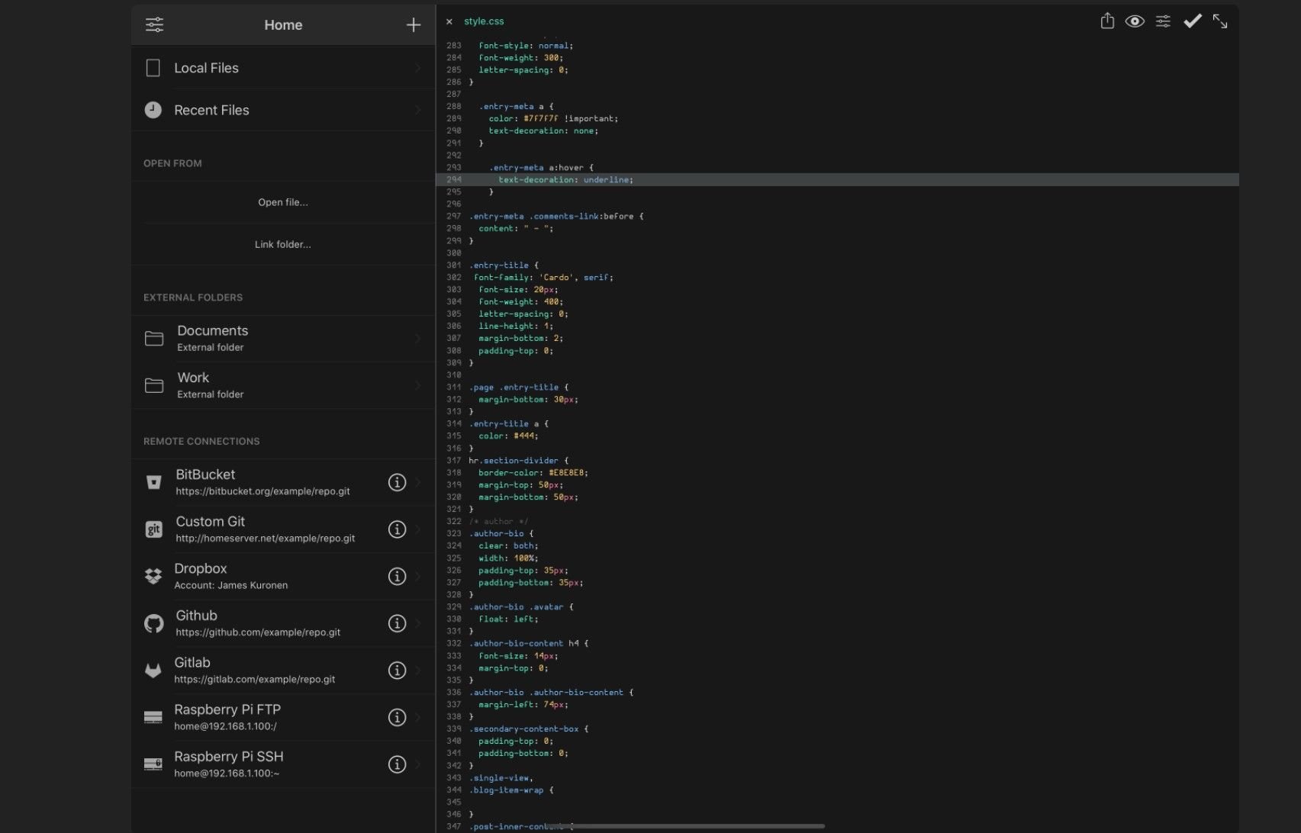This screenshot has height=833, width=1301.
Task: Click the share/export icon in editor toolbar
Action: click(1107, 21)
